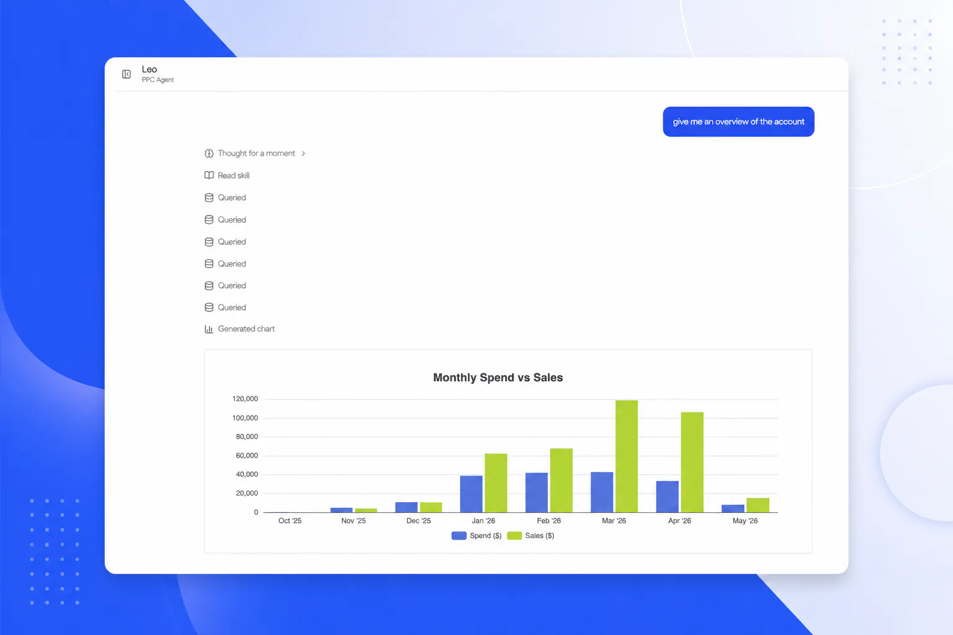
Task: Click the 80,000 y-axis value
Action: (x=247, y=437)
